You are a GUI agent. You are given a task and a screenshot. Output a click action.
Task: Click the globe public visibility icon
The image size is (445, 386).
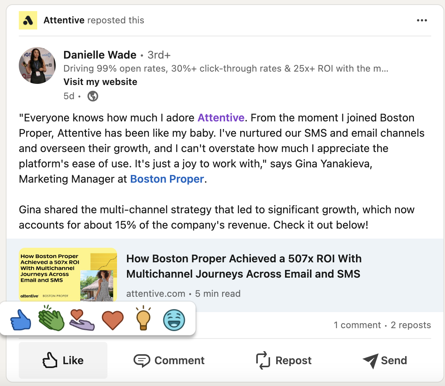coord(92,96)
